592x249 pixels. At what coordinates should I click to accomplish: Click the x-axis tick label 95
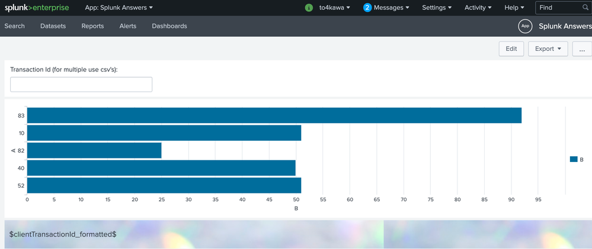pyautogui.click(x=538, y=200)
